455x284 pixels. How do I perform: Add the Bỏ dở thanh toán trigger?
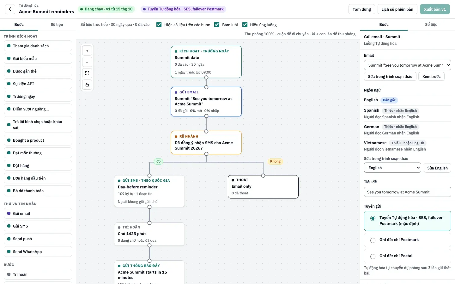point(38,191)
